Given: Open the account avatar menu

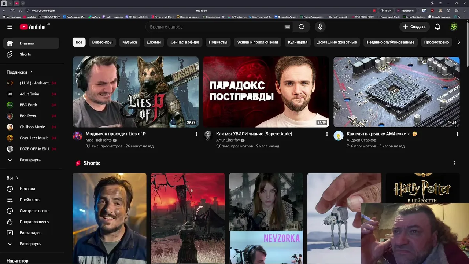Looking at the screenshot, I should (454, 27).
